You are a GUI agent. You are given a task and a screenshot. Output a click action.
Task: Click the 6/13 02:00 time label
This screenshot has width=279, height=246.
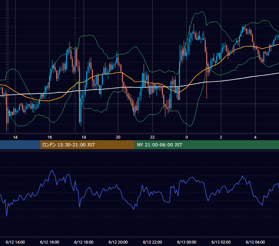click(221, 242)
